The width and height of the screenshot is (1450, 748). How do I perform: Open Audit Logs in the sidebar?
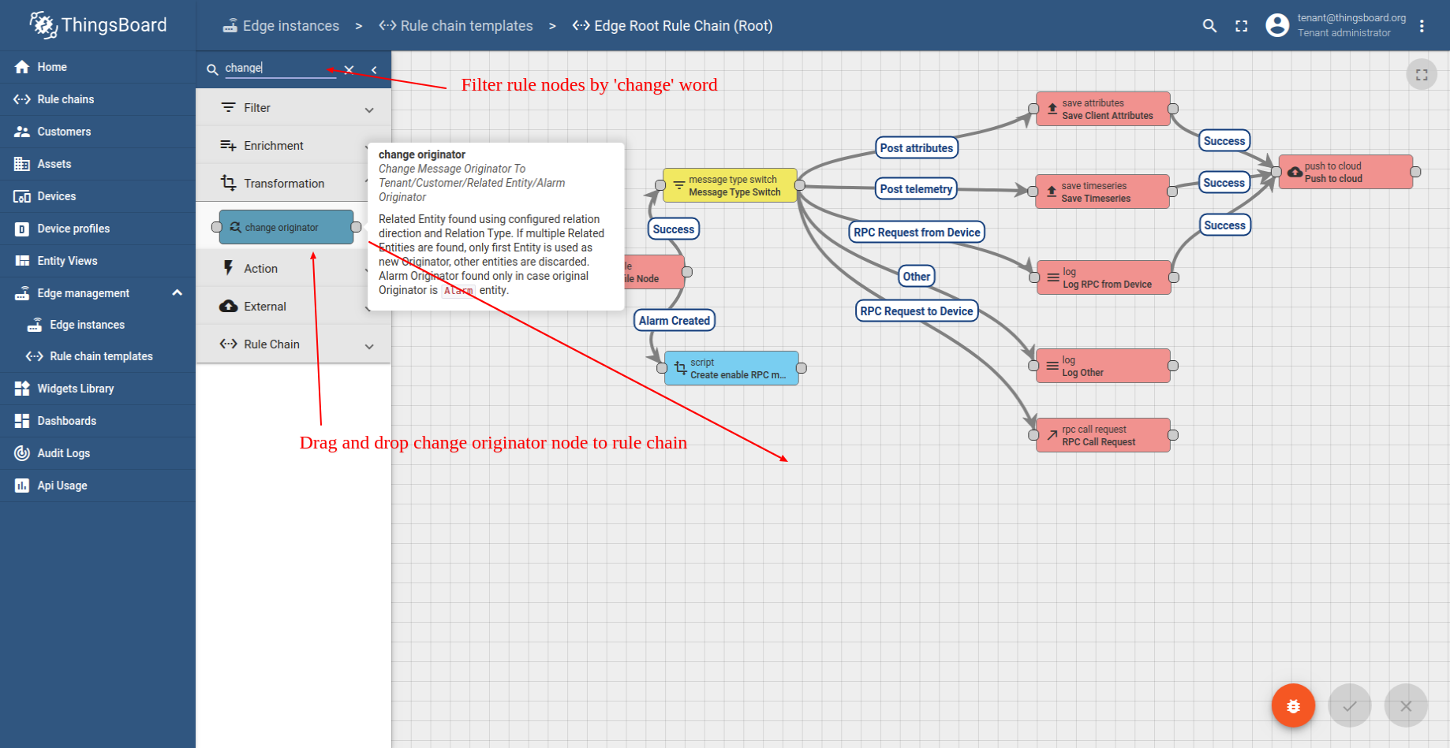[98, 453]
